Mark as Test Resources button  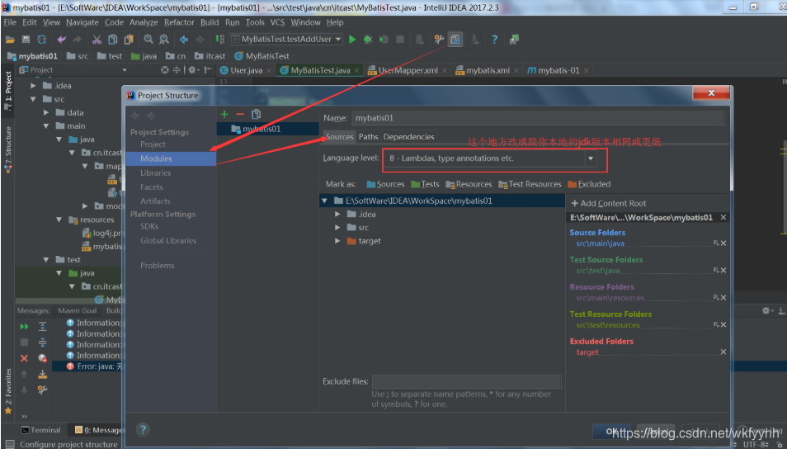[530, 184]
